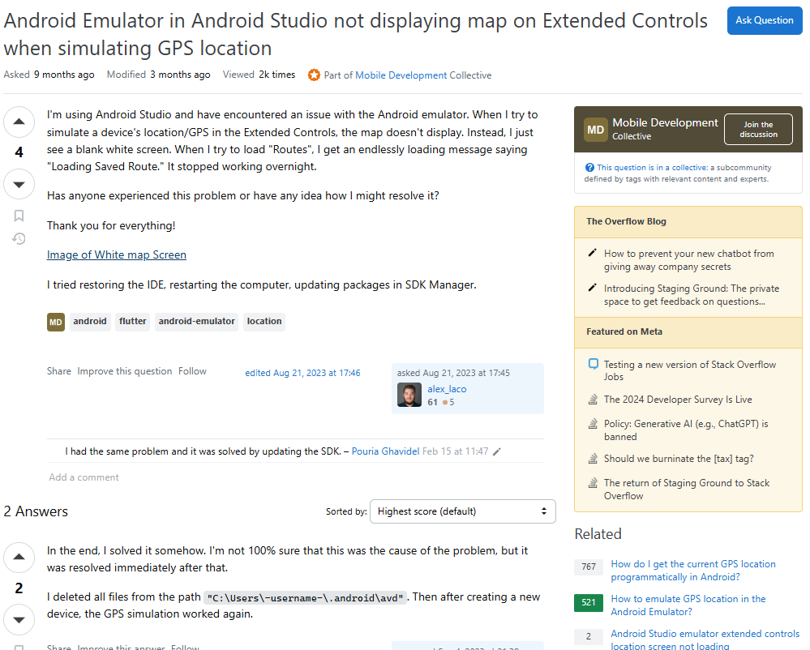Upvote the question

click(19, 122)
